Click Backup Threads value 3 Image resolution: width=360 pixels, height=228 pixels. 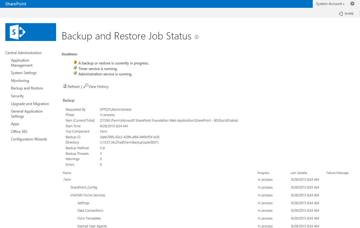pos(100,154)
